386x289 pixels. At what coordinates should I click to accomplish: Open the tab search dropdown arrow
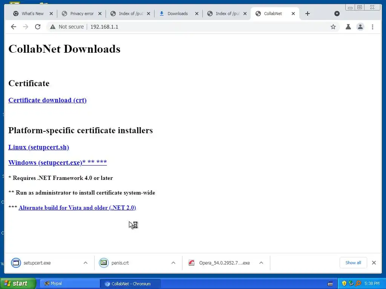click(x=337, y=14)
